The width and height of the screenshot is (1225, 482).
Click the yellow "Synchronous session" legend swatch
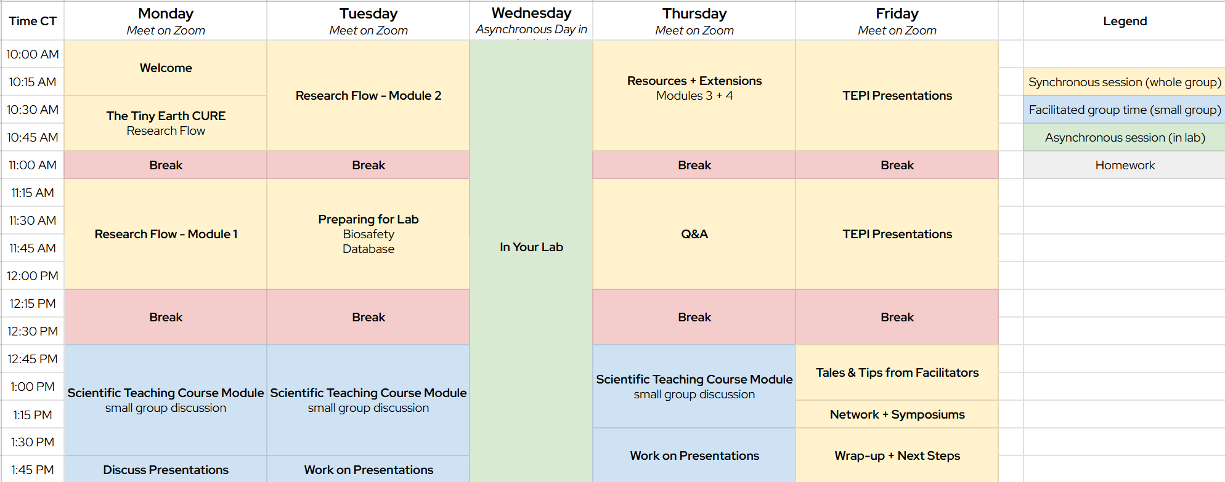(x=1125, y=82)
